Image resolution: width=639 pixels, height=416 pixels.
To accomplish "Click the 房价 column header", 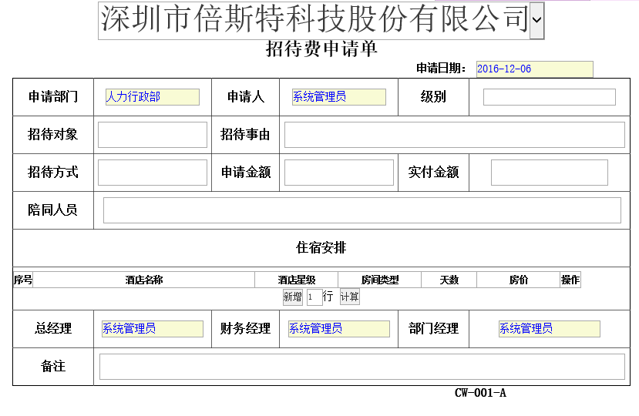I will click(518, 280).
